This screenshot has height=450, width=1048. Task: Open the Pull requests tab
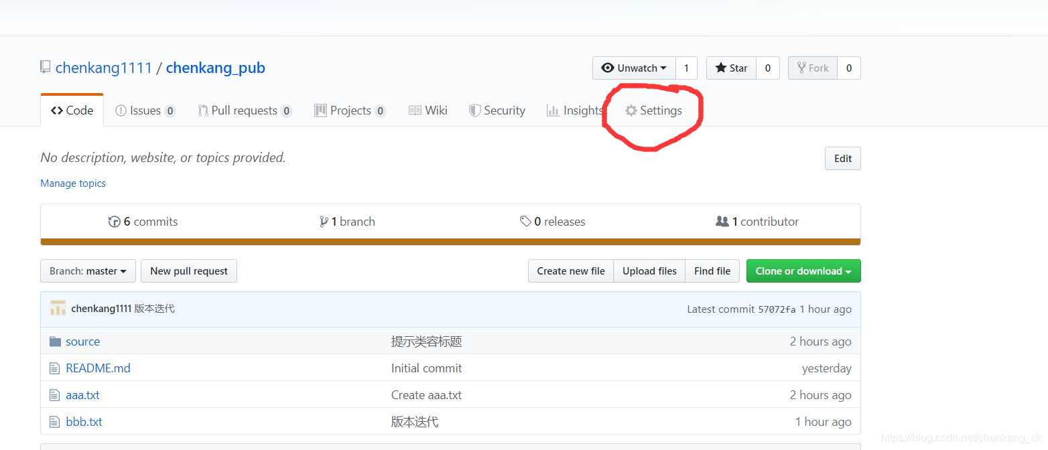point(245,110)
